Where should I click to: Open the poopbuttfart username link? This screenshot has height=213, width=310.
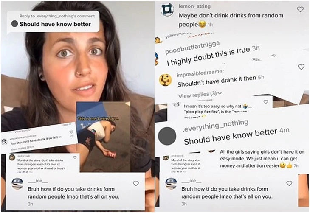192,48
